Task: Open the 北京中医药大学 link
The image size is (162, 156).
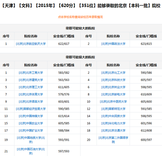Action: (113, 102)
